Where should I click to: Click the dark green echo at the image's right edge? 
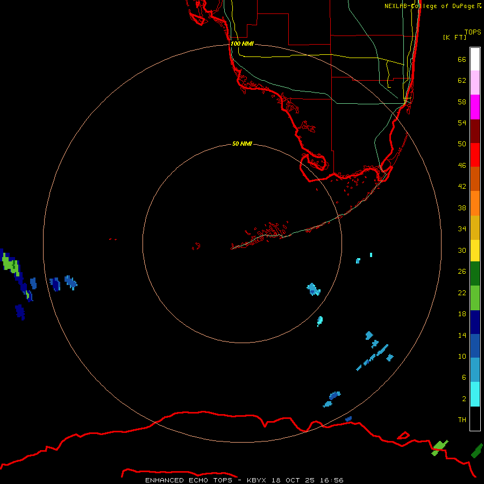point(477,450)
